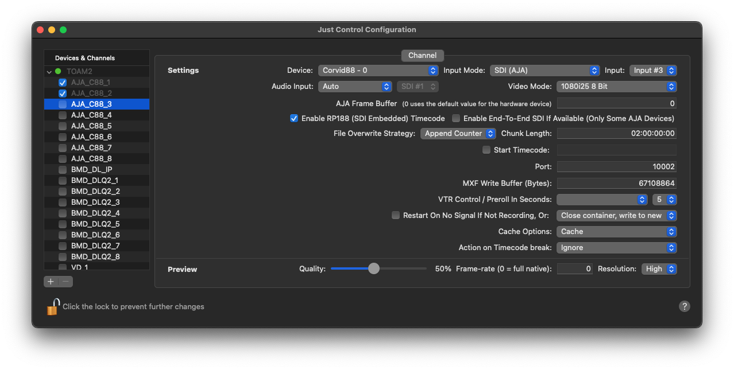Image resolution: width=734 pixels, height=370 pixels.
Task: Select the BMD_DLQ2_4 channel row
Action: click(96, 213)
